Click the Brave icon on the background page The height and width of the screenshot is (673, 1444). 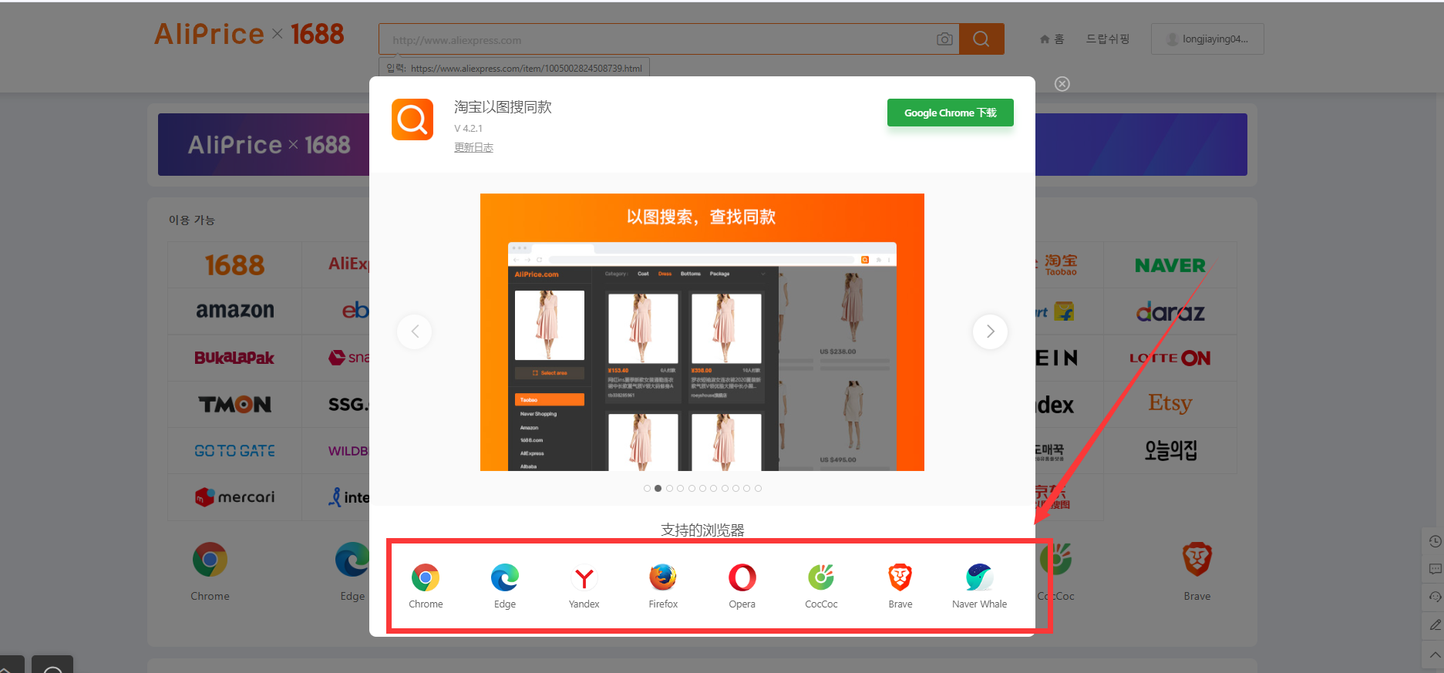(x=1197, y=560)
